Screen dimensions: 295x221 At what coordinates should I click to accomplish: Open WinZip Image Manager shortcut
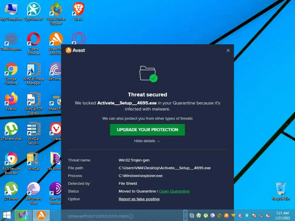[34, 74]
